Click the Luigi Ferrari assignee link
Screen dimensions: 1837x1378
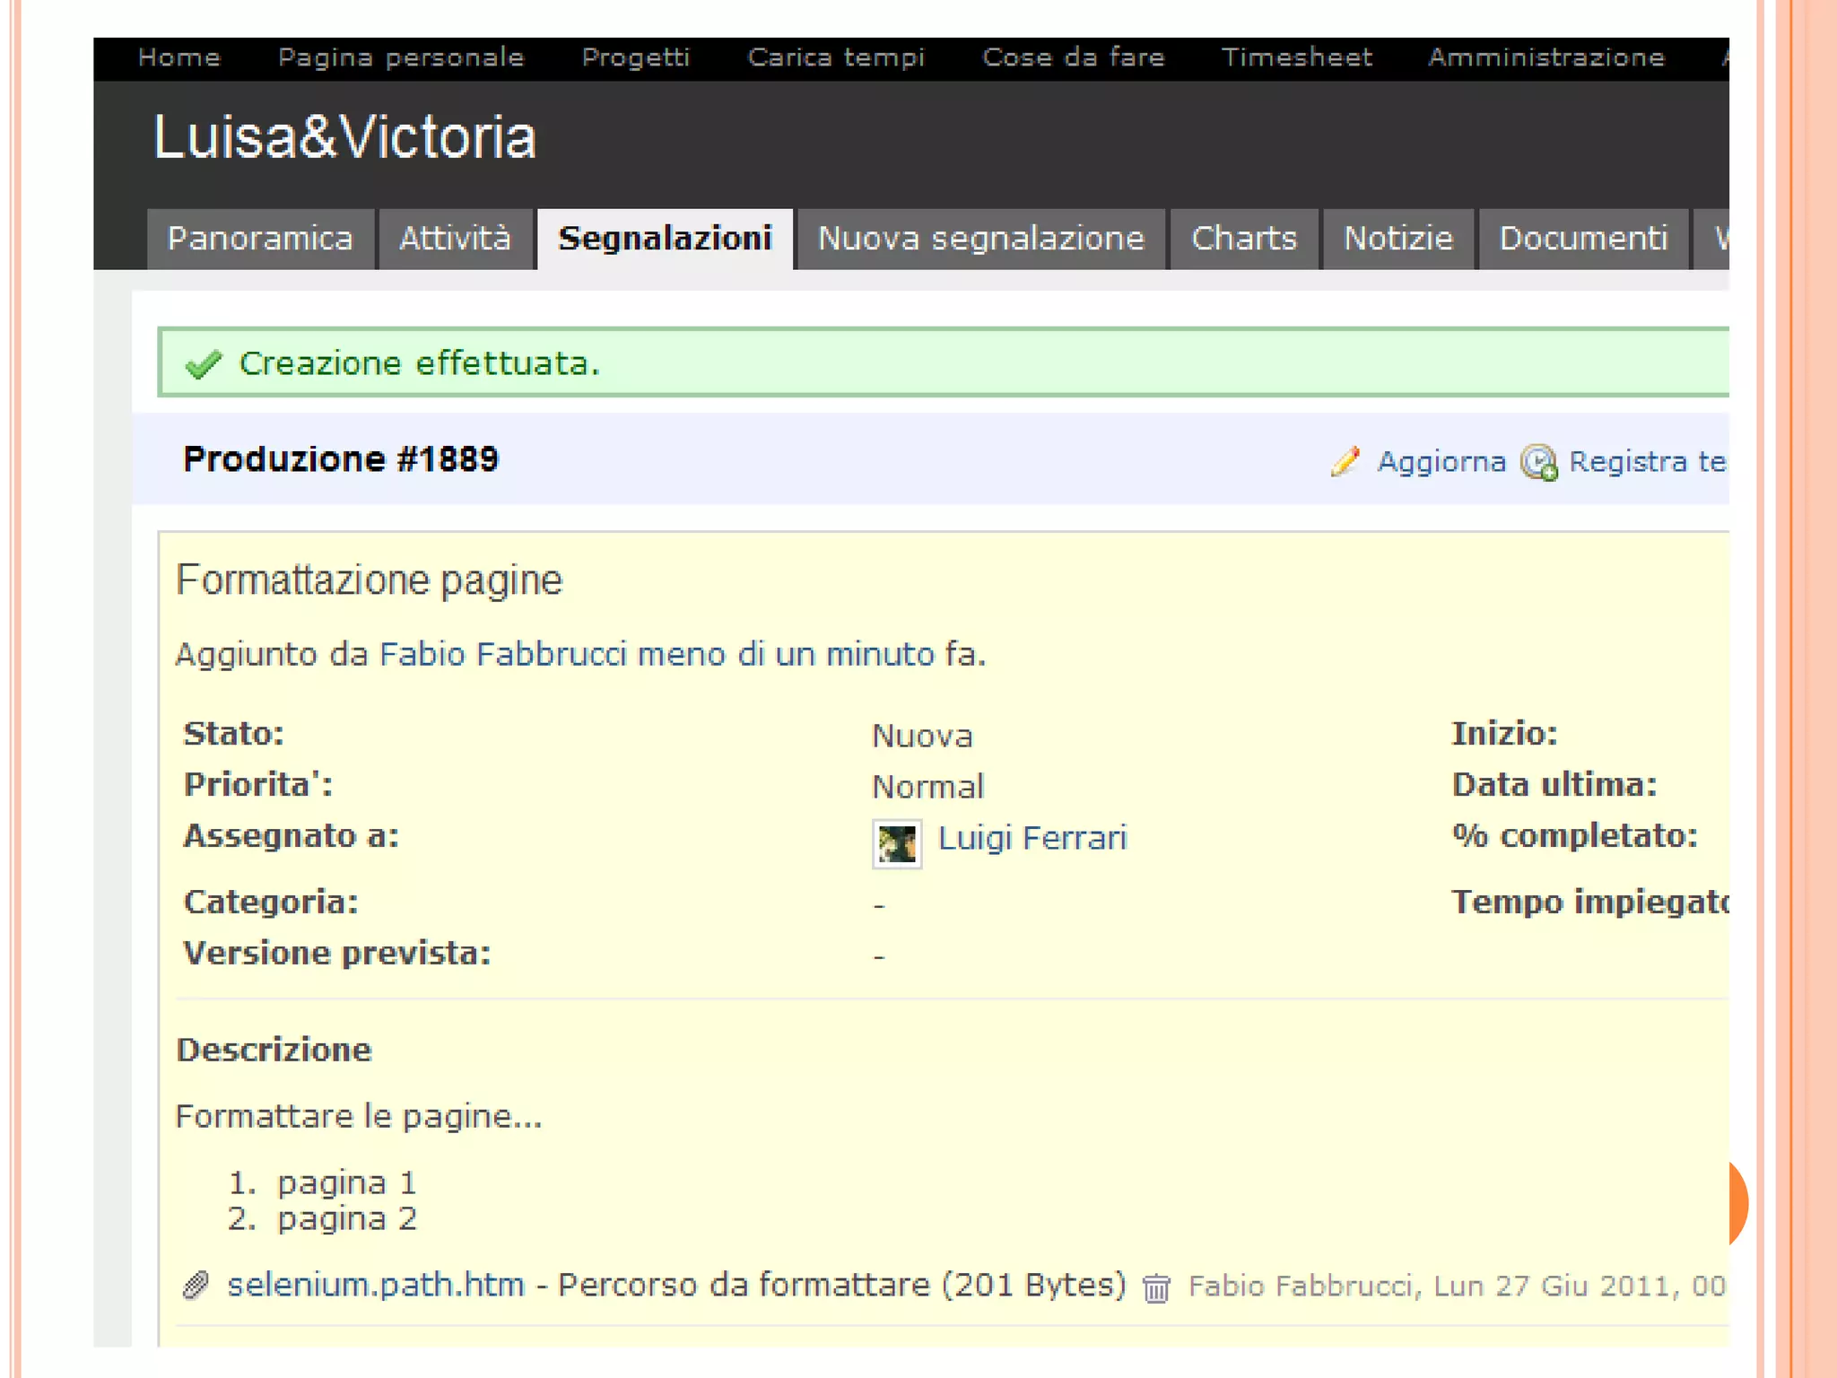[1032, 838]
